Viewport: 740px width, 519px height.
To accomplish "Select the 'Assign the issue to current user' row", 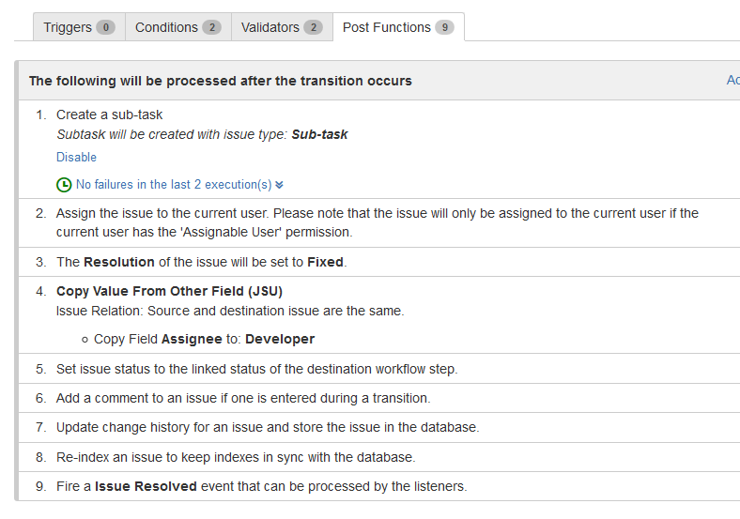I will (x=379, y=222).
